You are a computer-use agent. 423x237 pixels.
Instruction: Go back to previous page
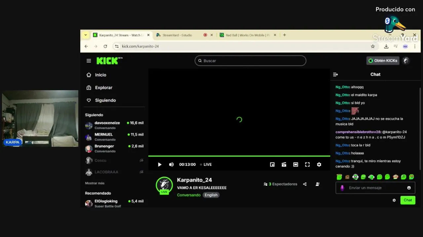[x=86, y=46]
